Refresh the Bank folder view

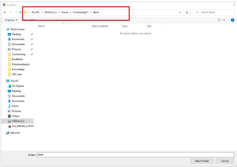[187, 13]
